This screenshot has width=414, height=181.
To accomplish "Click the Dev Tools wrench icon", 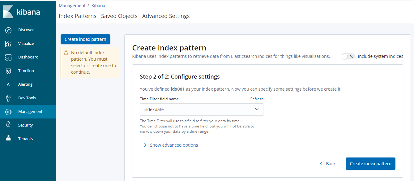I will click(x=8, y=98).
